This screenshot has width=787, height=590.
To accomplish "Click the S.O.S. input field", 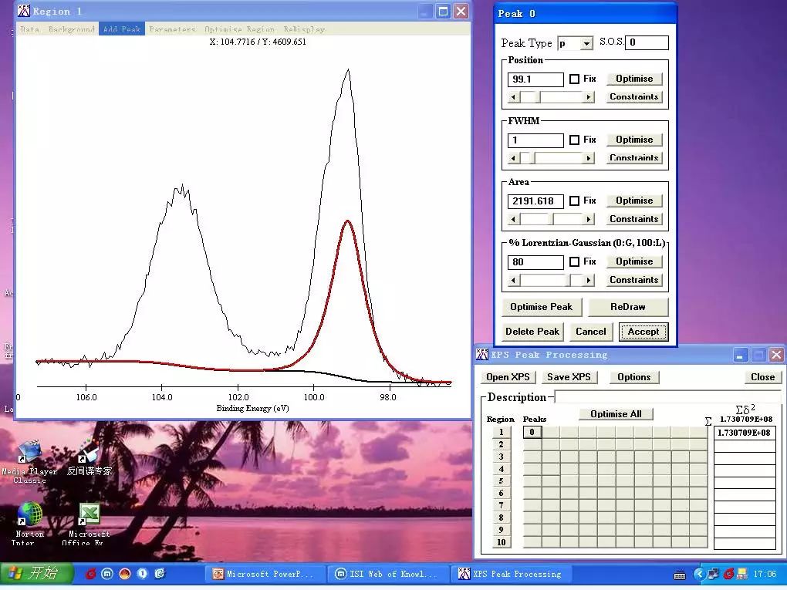I will pyautogui.click(x=647, y=42).
